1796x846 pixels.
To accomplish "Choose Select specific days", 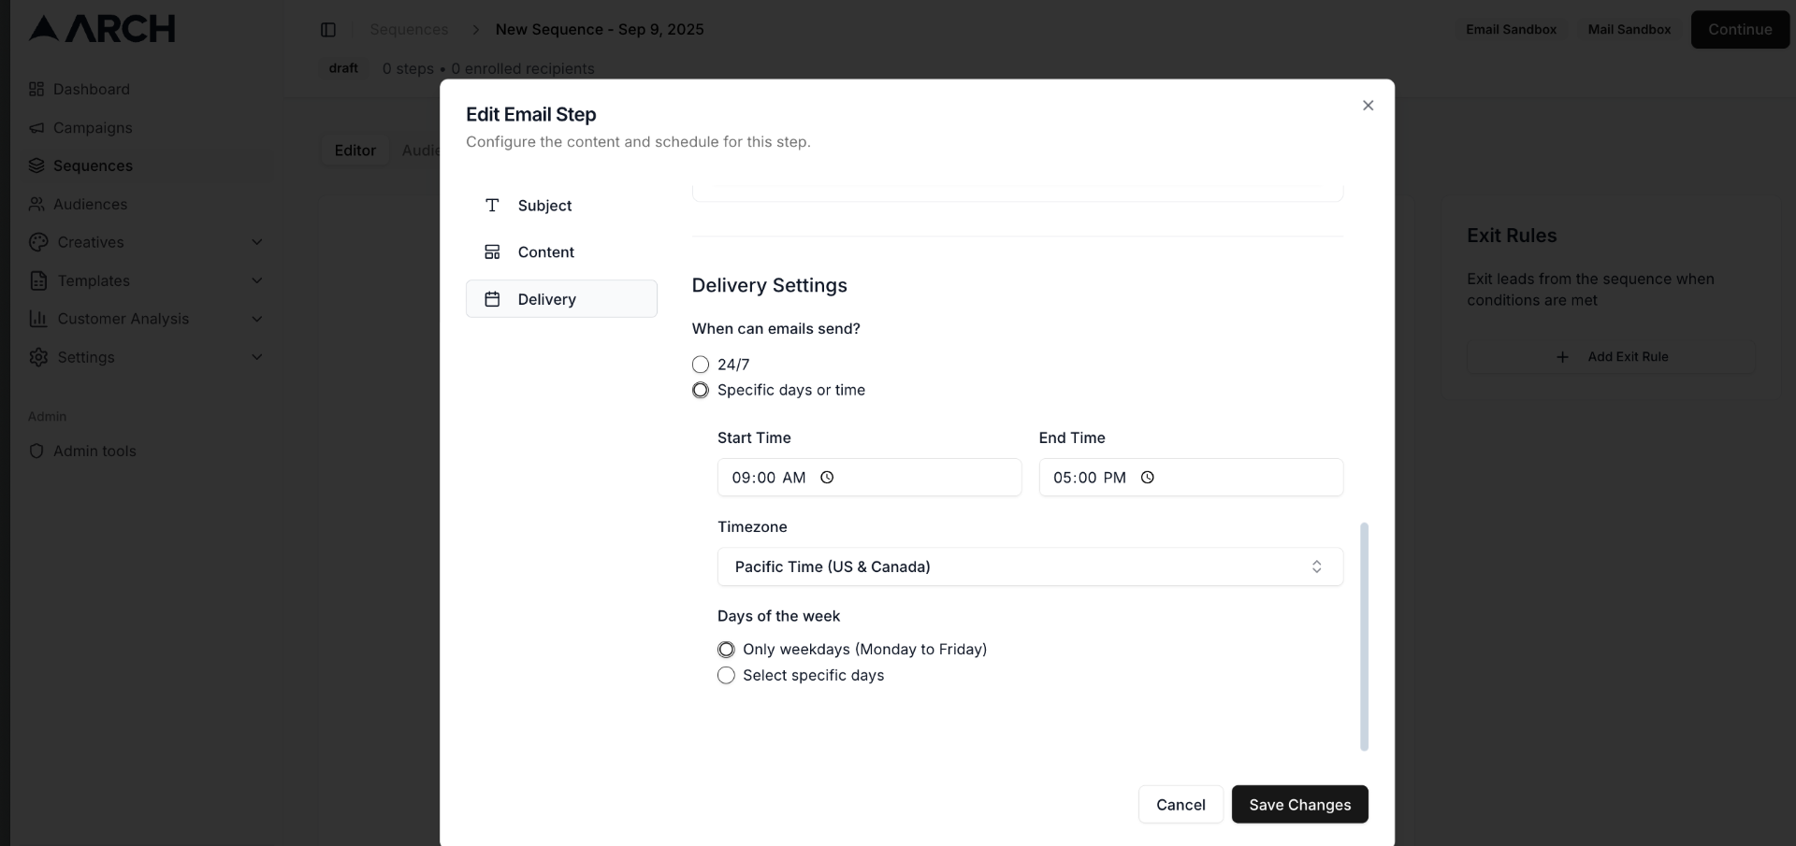I will tap(726, 675).
